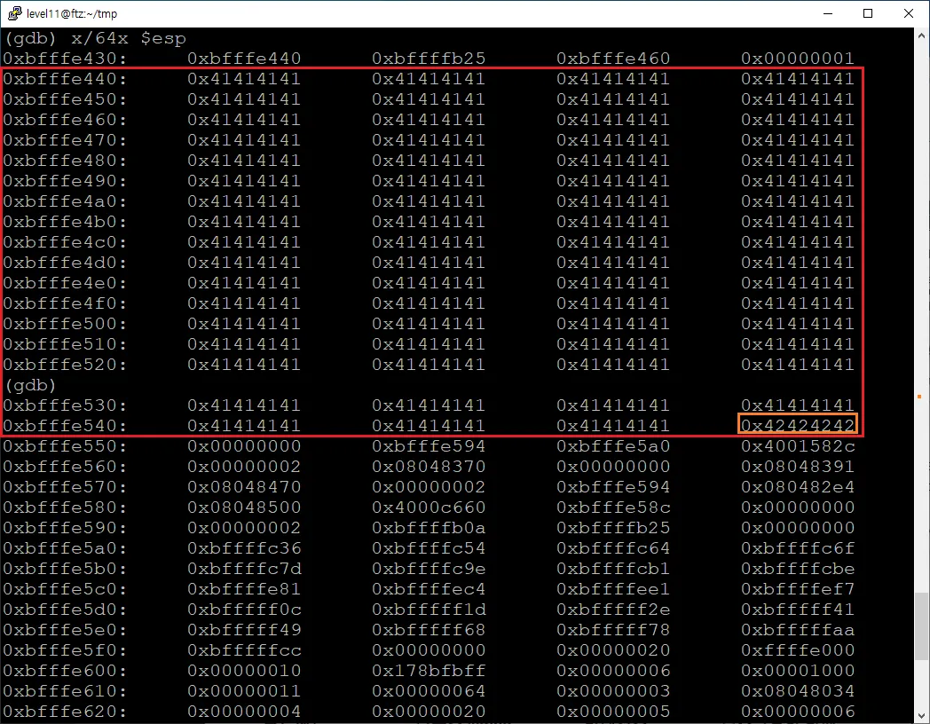Click the value 0xbfffff1d
Screen dimensions: 930x724
429,610
